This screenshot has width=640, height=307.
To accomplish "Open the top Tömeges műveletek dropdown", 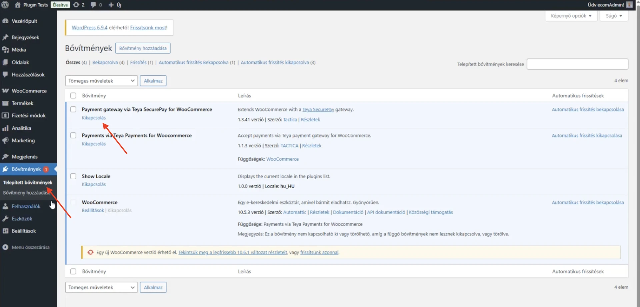I will pos(101,81).
